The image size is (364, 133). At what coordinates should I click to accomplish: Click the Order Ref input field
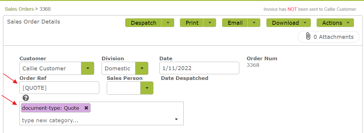pyautogui.click(x=59, y=88)
